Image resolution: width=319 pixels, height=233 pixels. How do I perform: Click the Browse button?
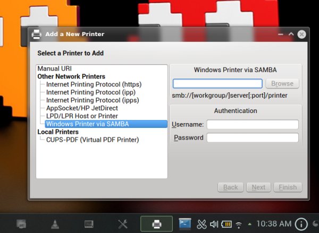282,83
